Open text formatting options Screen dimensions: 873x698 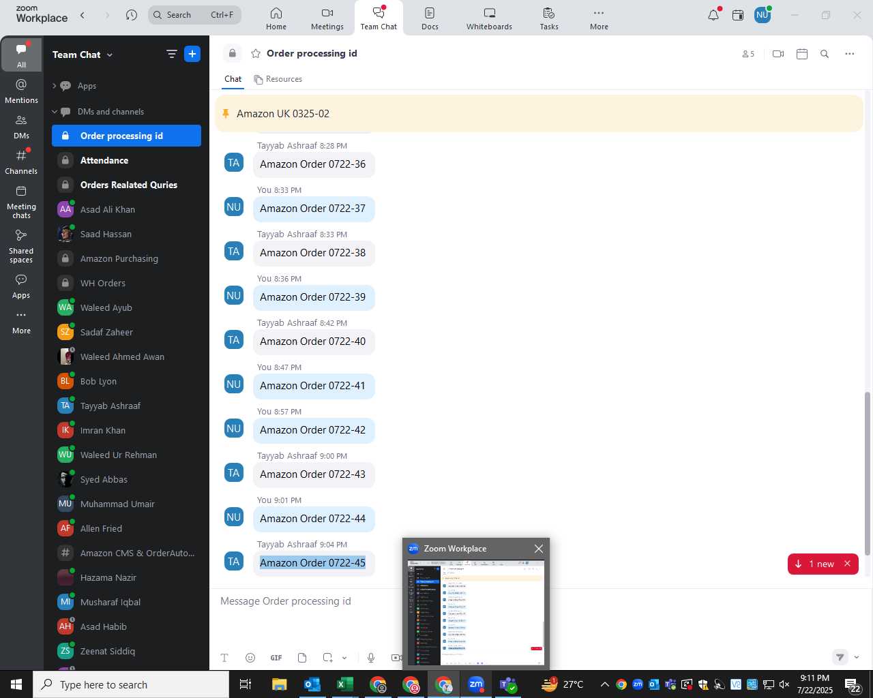[x=224, y=658]
